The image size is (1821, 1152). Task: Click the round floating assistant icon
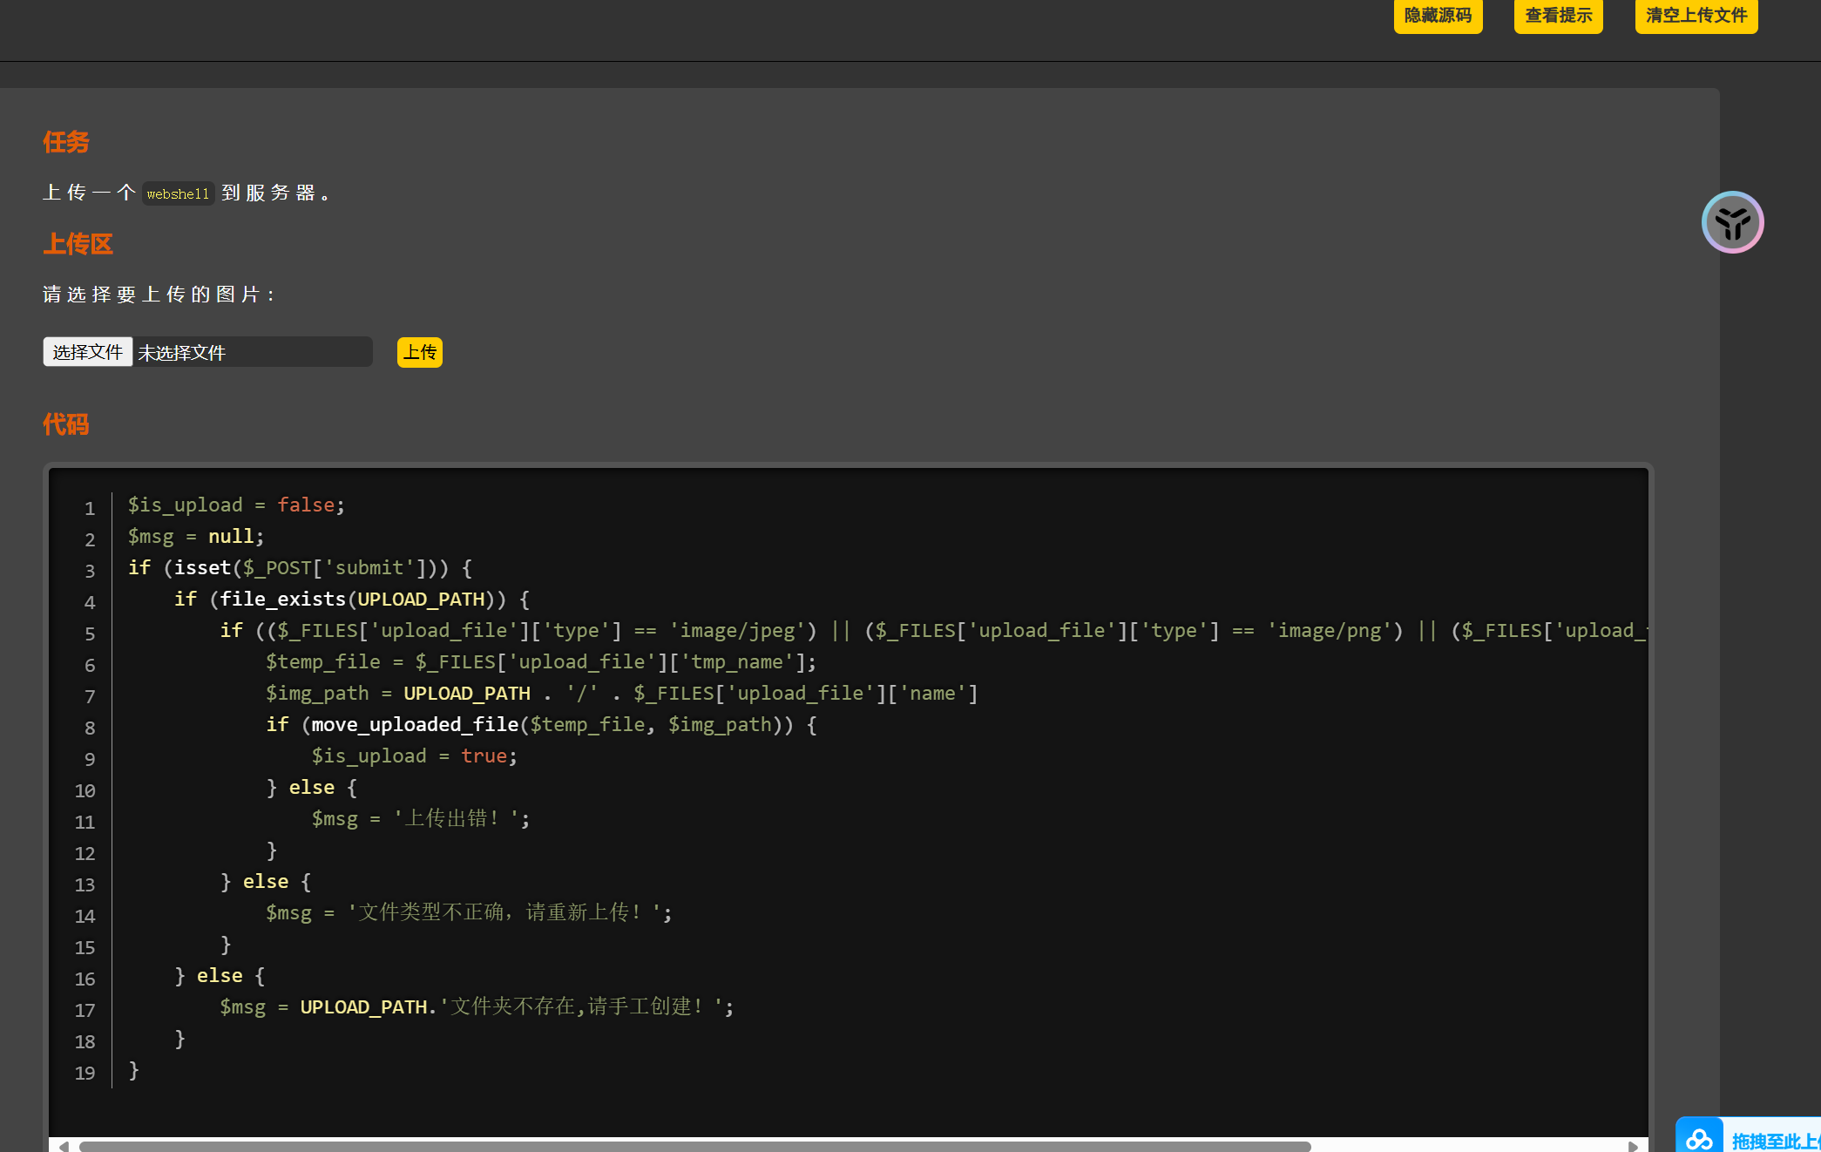pos(1732,222)
